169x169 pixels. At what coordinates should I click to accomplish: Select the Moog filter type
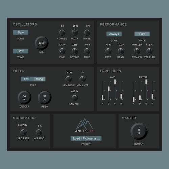pos(39,79)
